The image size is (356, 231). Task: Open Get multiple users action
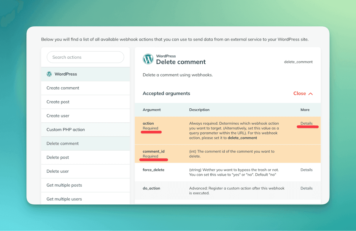point(64,199)
